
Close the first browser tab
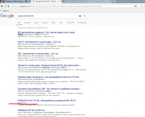click(29, 1)
